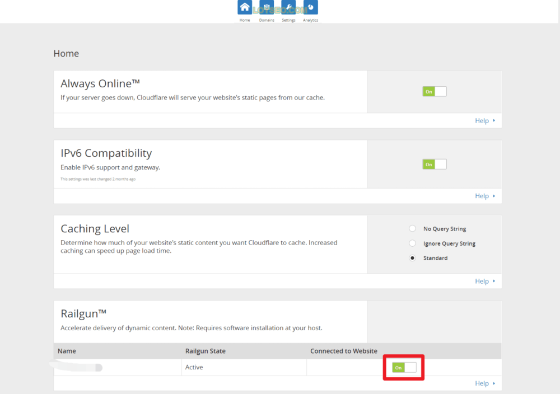
Task: Toggle Railgun Connected to Website switch
Action: [x=404, y=368]
